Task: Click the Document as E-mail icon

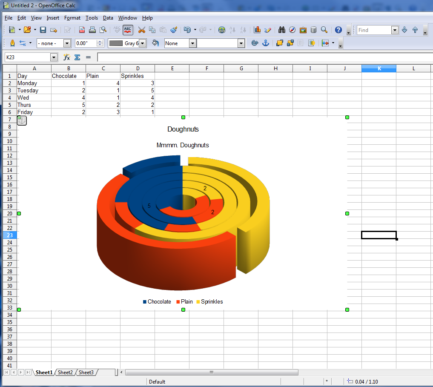Action: [x=54, y=30]
